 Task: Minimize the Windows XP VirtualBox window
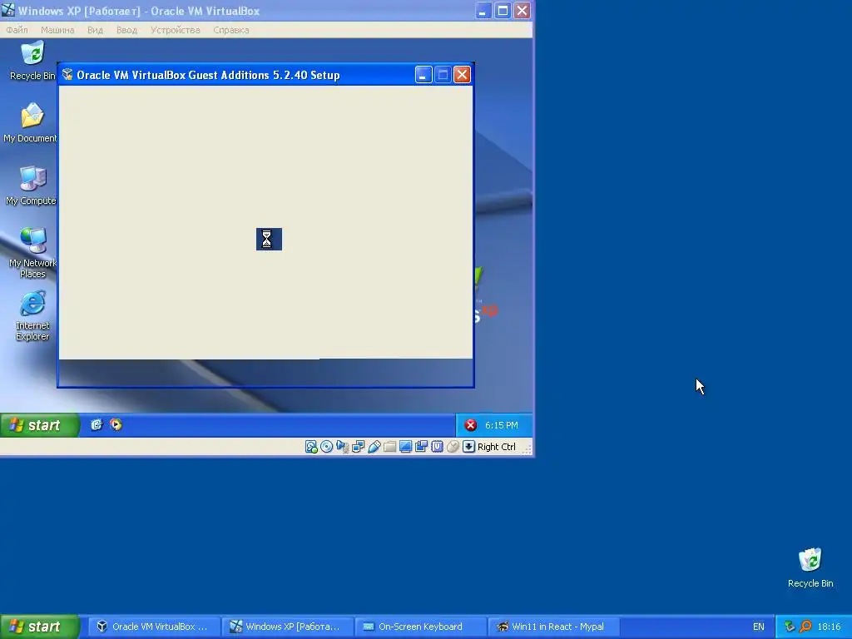pos(483,10)
